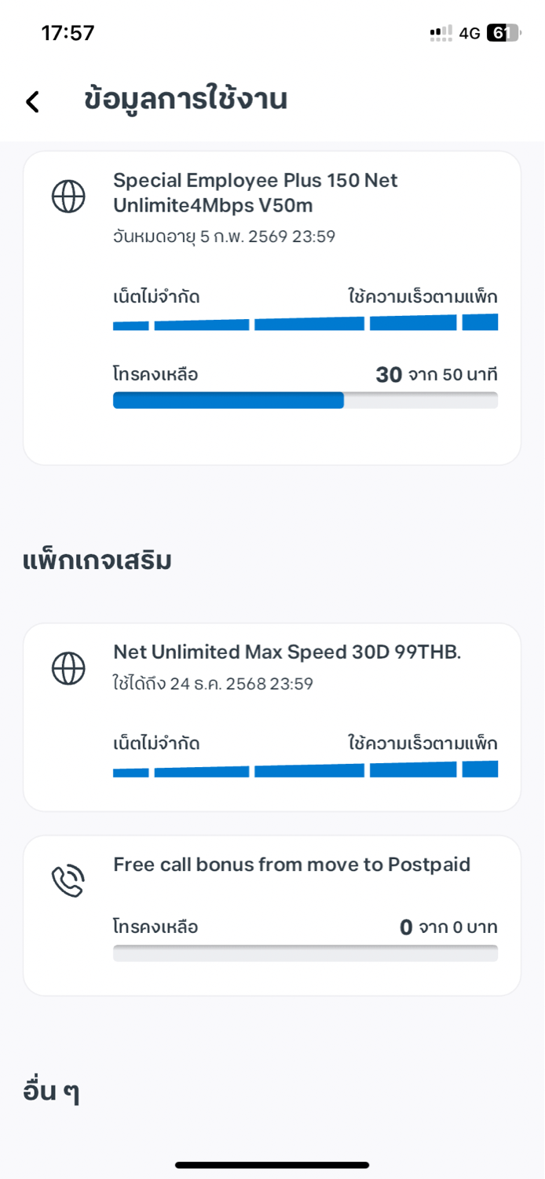The height and width of the screenshot is (1179, 545).
Task: Open Special Employee Plus 150 Net package title
Action: (x=255, y=193)
